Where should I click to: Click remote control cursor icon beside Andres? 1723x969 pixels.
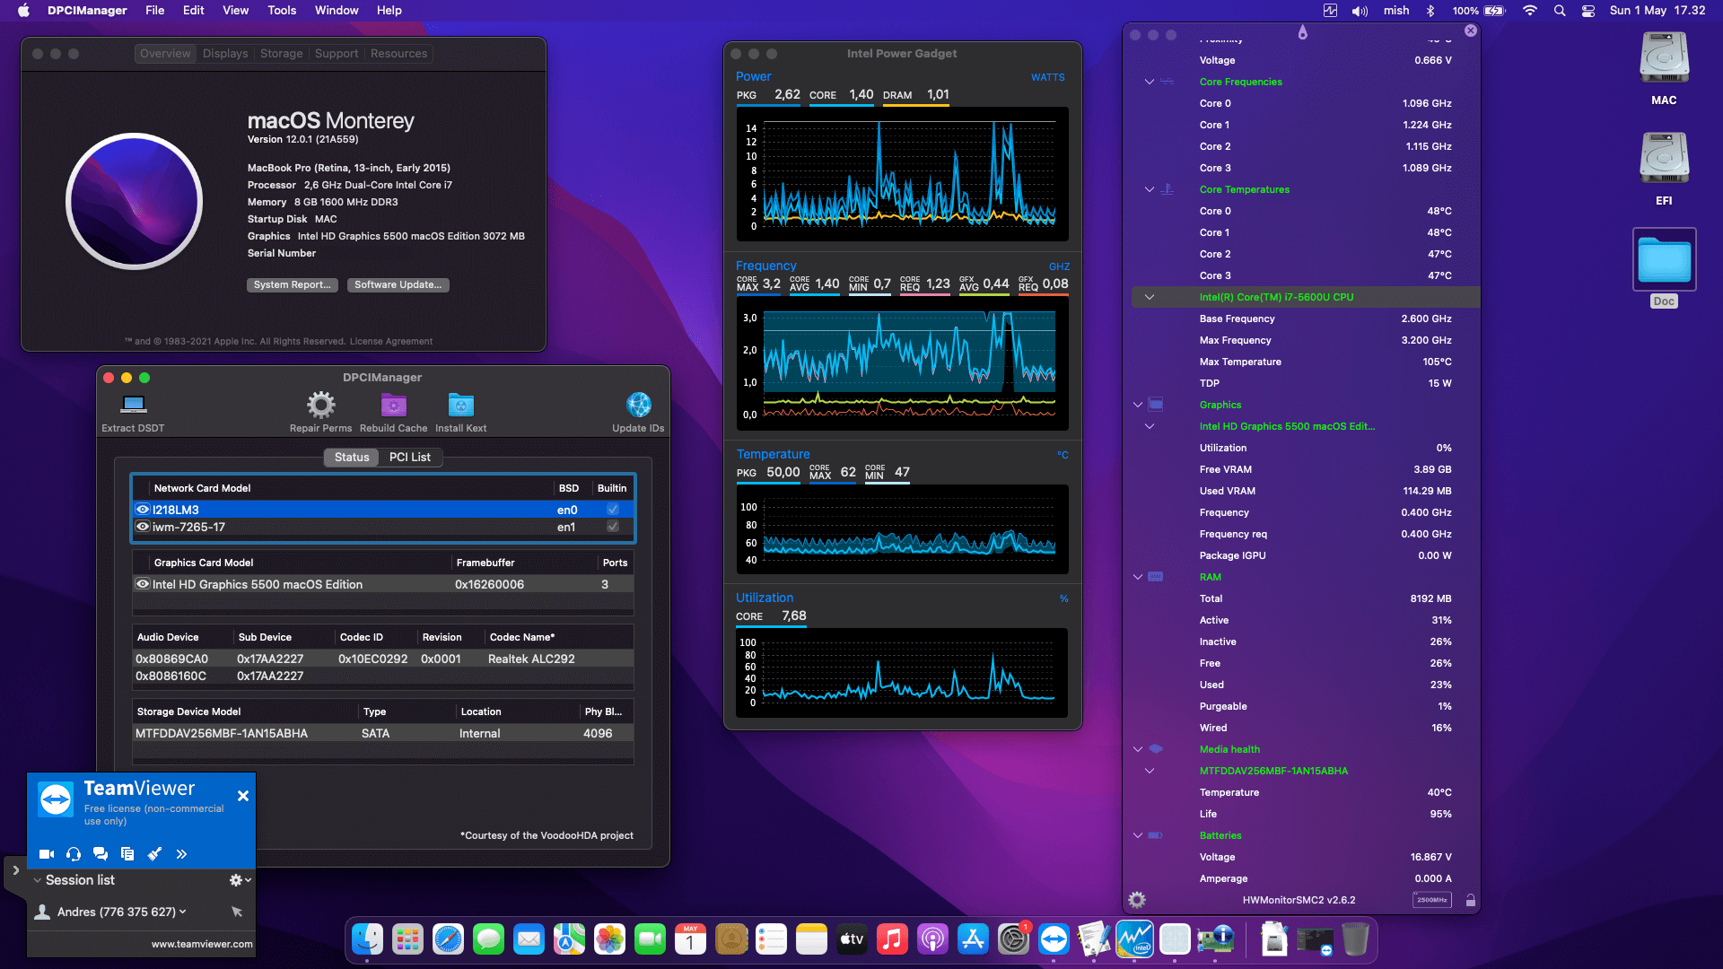tap(237, 912)
